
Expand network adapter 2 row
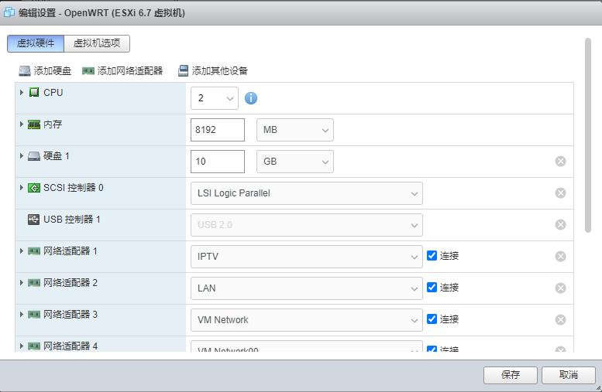22,283
